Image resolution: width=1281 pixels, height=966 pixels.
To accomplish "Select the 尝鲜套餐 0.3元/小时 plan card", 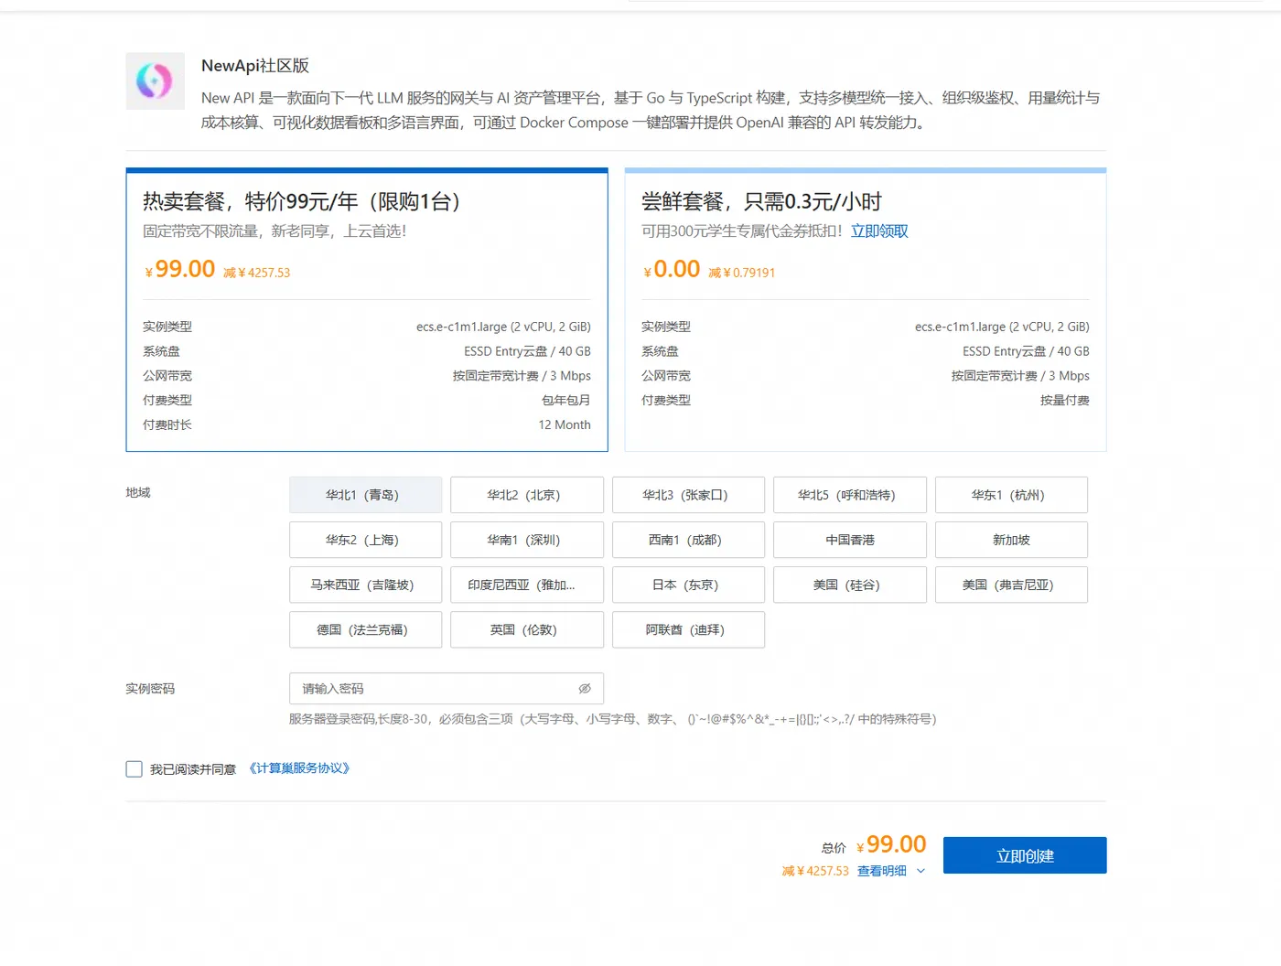I will pos(866,309).
